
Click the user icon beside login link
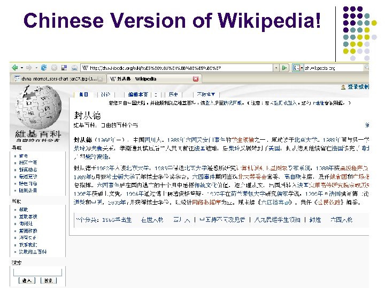(x=343, y=87)
